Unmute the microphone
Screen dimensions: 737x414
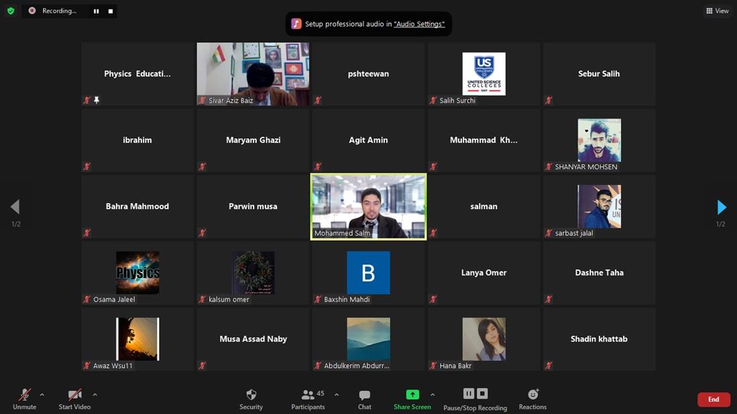pyautogui.click(x=24, y=399)
